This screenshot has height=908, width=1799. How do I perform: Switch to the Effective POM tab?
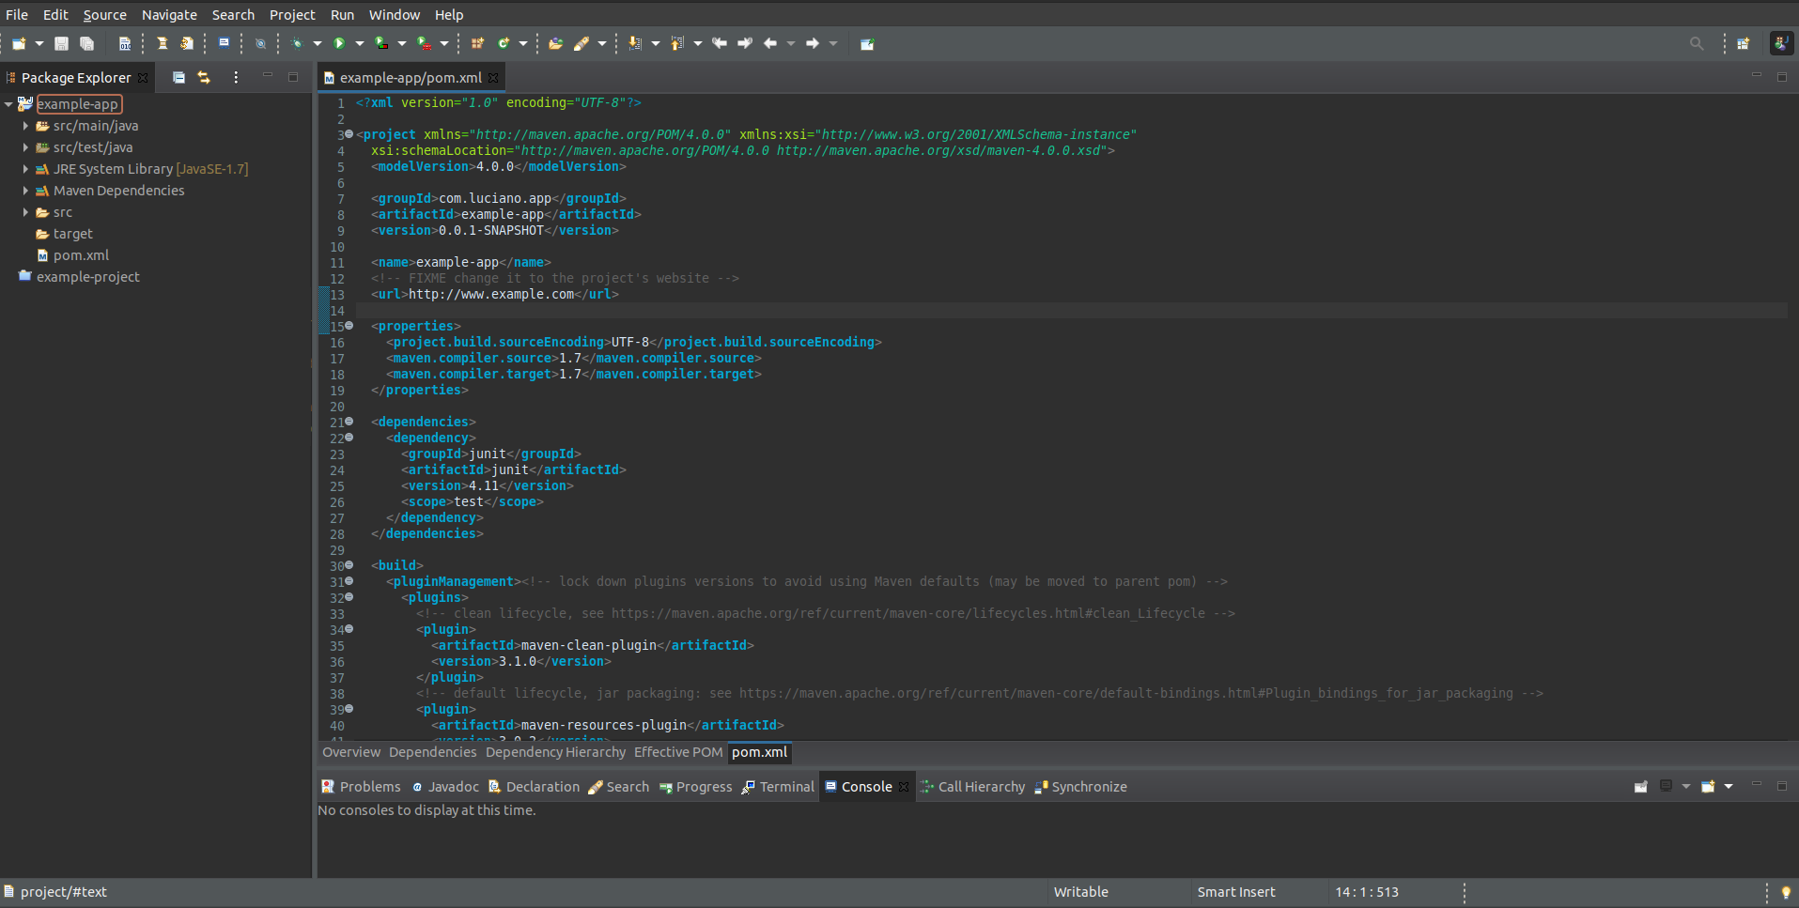pos(676,752)
